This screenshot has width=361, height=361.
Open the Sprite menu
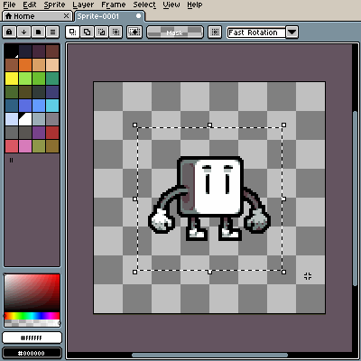point(54,5)
